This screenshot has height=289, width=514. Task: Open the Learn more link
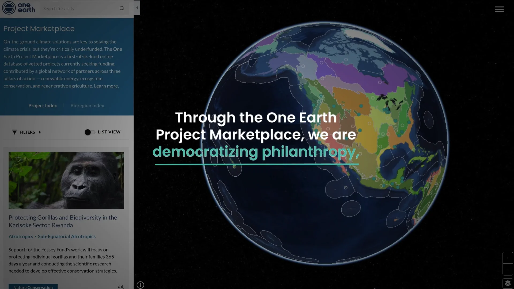[106, 86]
